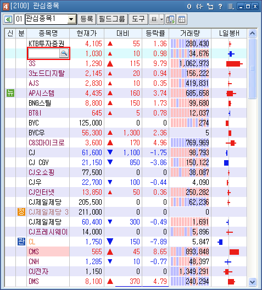Click the help question mark icon in title bar
The width and height of the screenshot is (262, 290).
pyautogui.click(x=220, y=7)
